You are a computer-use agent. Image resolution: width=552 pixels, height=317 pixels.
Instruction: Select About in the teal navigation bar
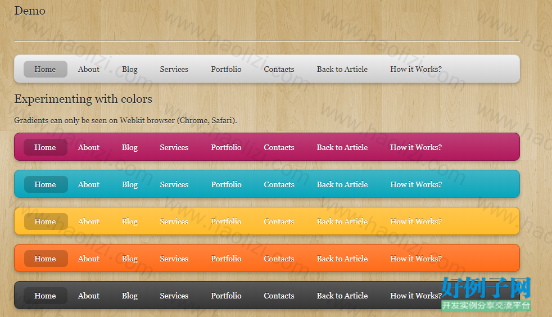click(x=89, y=184)
